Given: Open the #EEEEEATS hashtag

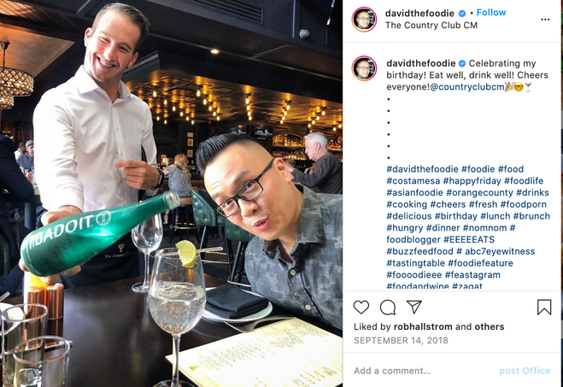Looking at the screenshot, I should 469,239.
